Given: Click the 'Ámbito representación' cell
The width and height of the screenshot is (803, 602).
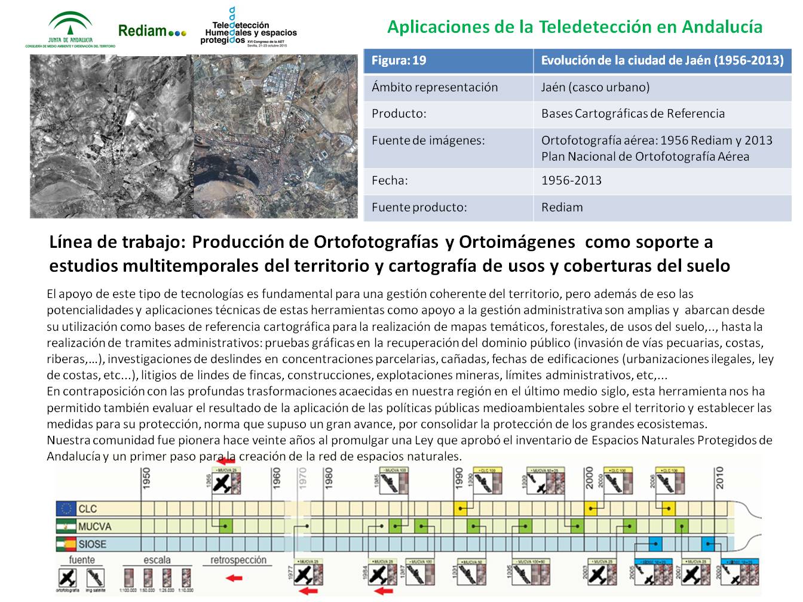Looking at the screenshot, I should point(448,87).
